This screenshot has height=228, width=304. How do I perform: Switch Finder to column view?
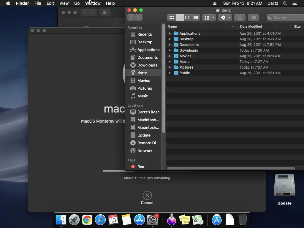(188, 18)
